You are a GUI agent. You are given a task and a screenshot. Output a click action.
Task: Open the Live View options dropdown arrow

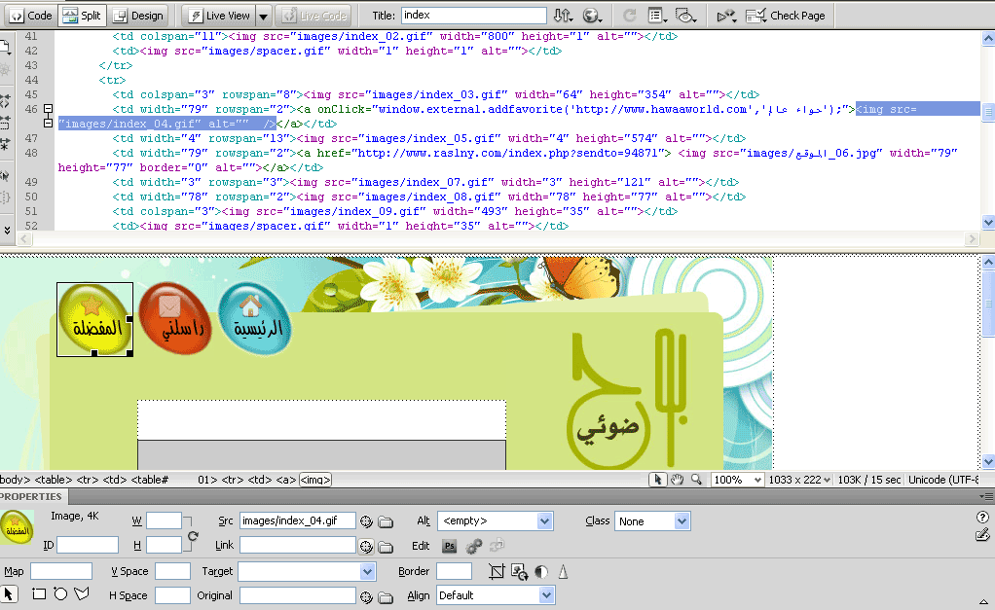click(262, 16)
